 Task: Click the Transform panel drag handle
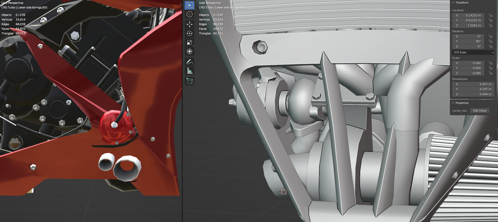pos(494,3)
